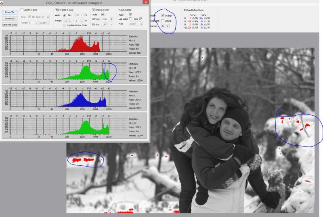The image size is (323, 217).
Task: Click the Bin Size stepper field
Action: pos(45,17)
